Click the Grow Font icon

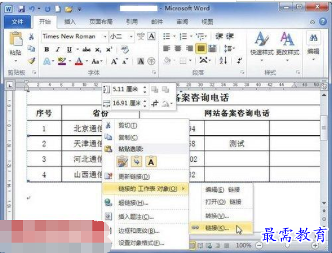[x=114, y=61]
